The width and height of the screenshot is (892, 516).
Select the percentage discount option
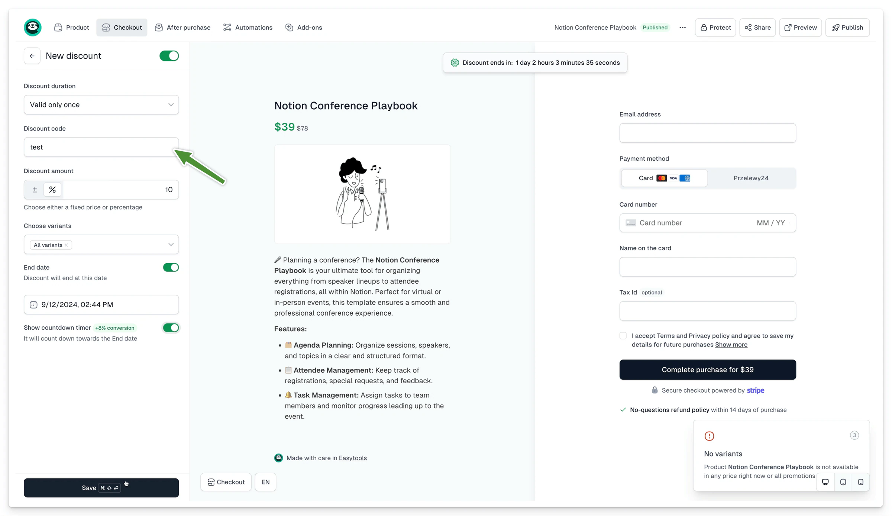point(52,190)
